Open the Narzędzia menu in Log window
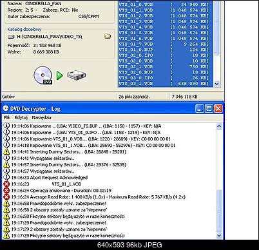 [x=41, y=117]
